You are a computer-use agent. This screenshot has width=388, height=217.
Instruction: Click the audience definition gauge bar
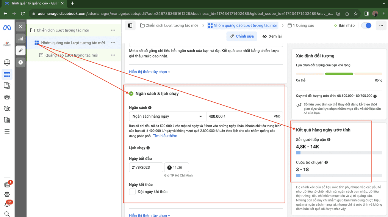coord(339,74)
